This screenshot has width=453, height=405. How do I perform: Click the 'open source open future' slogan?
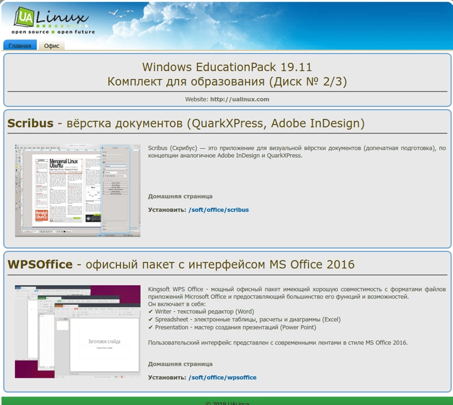(53, 32)
